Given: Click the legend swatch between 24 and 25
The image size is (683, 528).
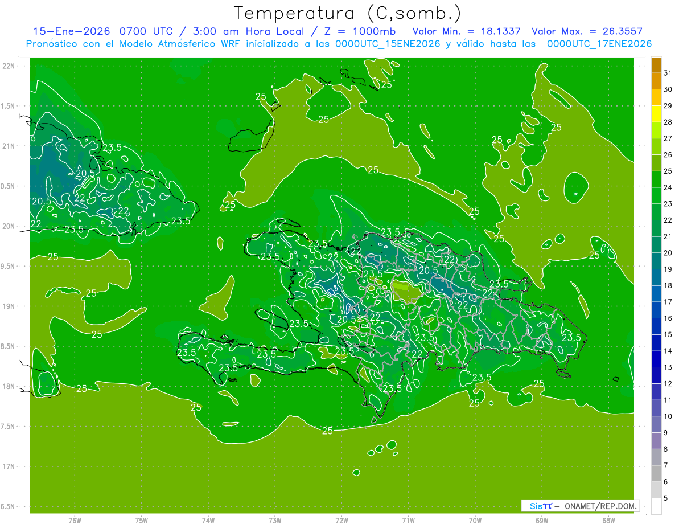Looking at the screenshot, I should point(656,180).
